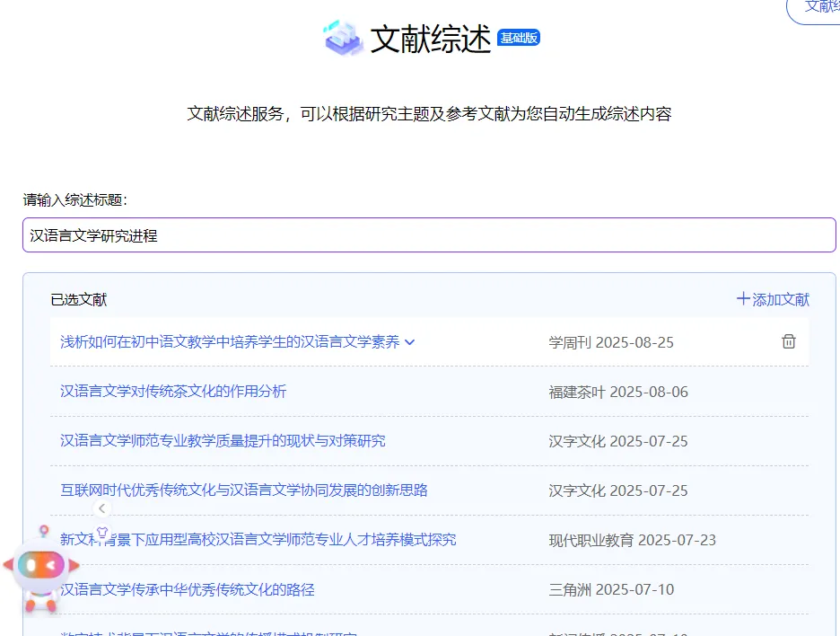Viewport: 840px width, 636px height.
Task: Click the 基础版 badge
Action: click(x=519, y=38)
